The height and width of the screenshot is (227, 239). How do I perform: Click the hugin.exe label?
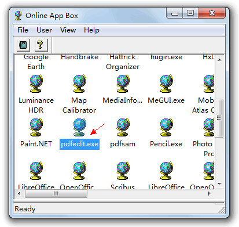[x=166, y=57]
